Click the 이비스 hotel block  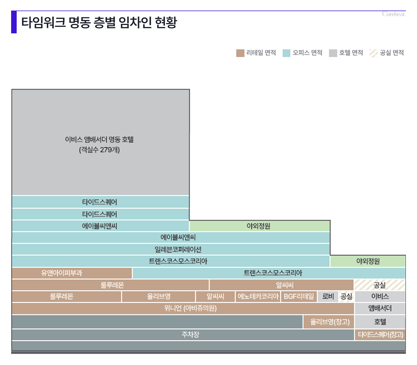click(x=380, y=297)
